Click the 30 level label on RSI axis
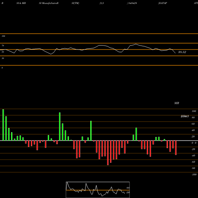 point(3,58)
